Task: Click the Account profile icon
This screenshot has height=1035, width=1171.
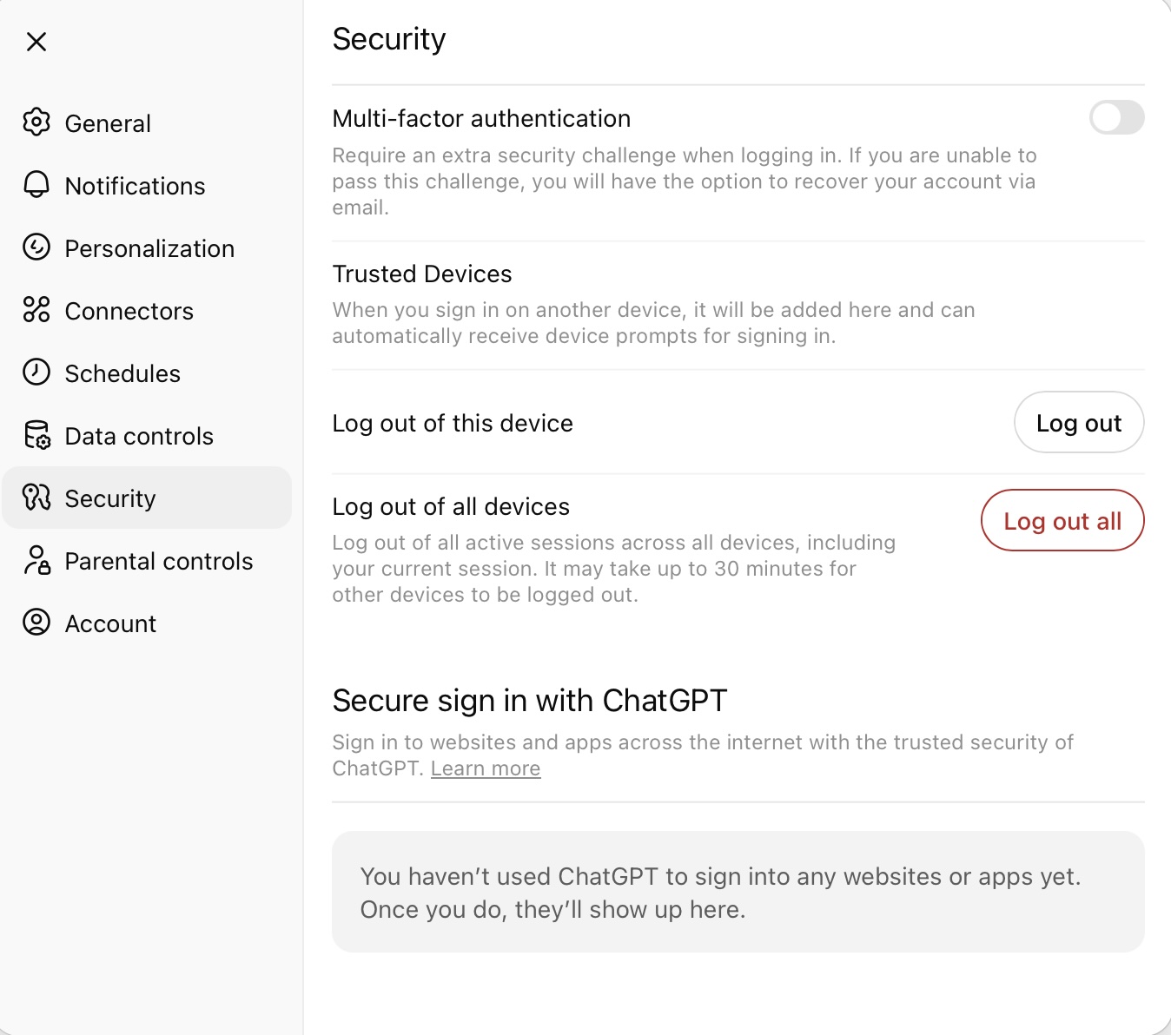Action: pyautogui.click(x=36, y=623)
